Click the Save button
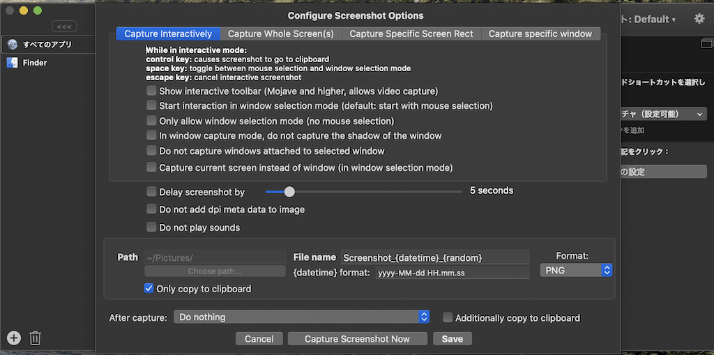The width and height of the screenshot is (714, 355). [452, 339]
